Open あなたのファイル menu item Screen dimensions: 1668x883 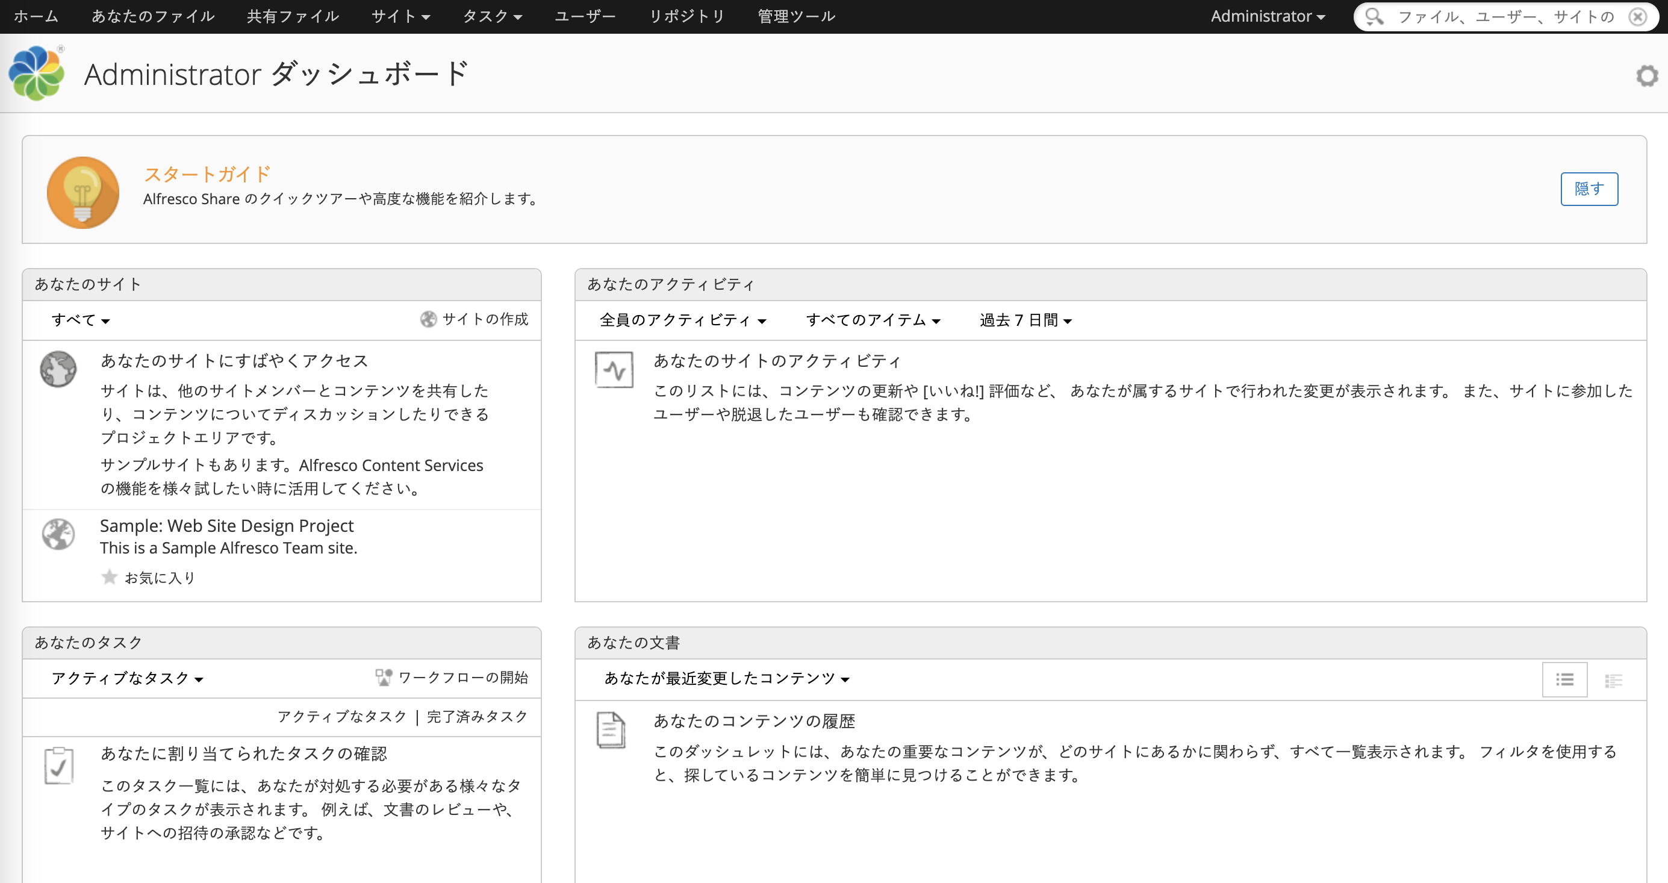point(153,16)
